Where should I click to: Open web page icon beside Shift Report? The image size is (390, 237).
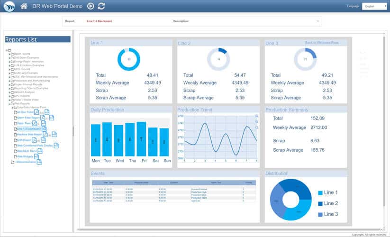tap(43, 140)
